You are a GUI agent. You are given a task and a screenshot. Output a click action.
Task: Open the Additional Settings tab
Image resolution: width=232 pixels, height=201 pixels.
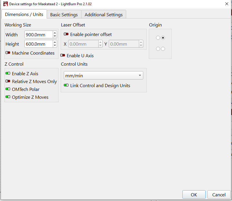pos(104,15)
